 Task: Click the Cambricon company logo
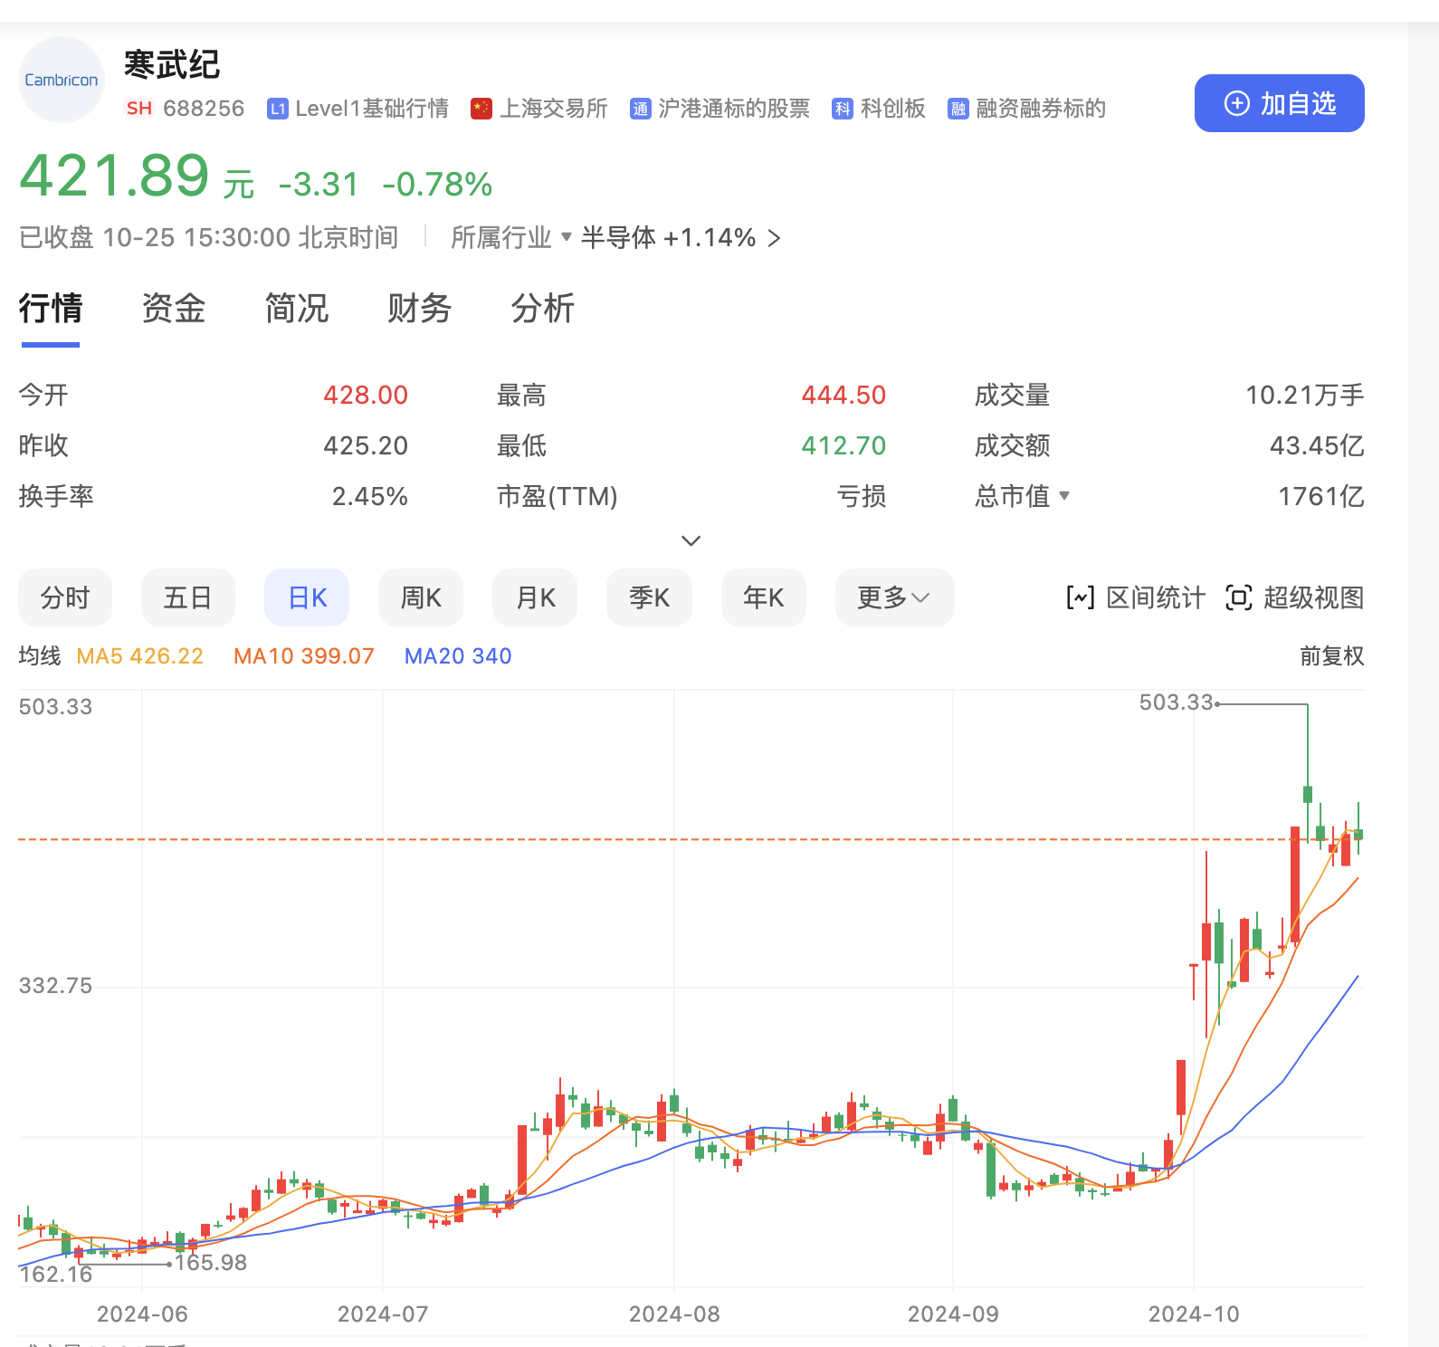(62, 80)
